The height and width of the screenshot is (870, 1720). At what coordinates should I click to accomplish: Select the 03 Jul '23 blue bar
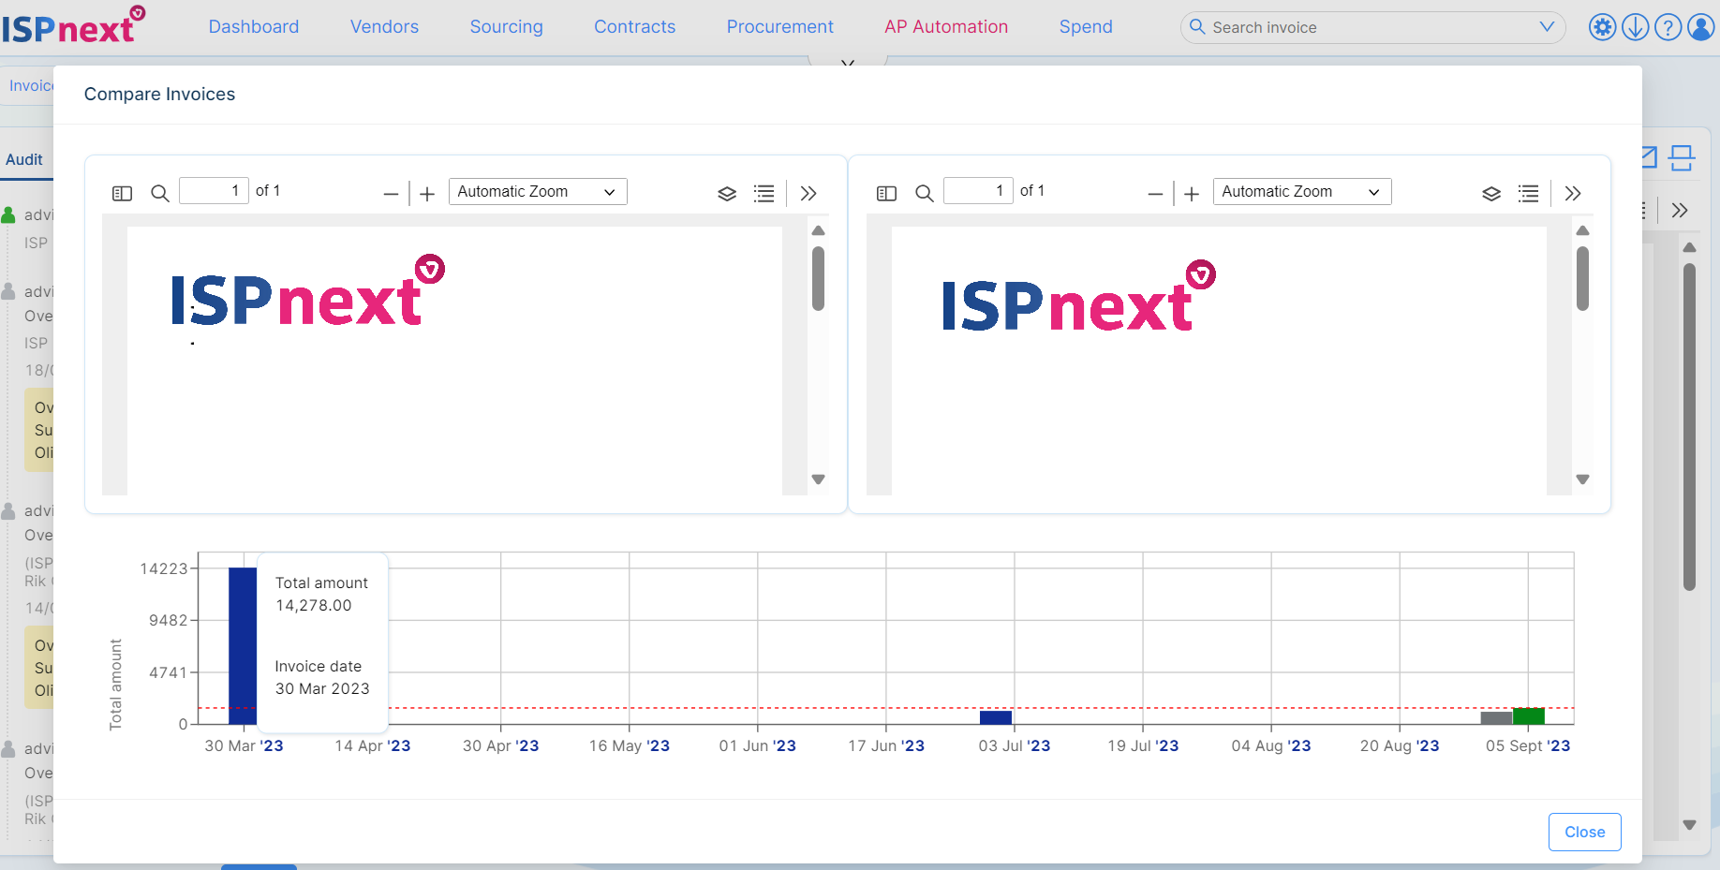[996, 717]
